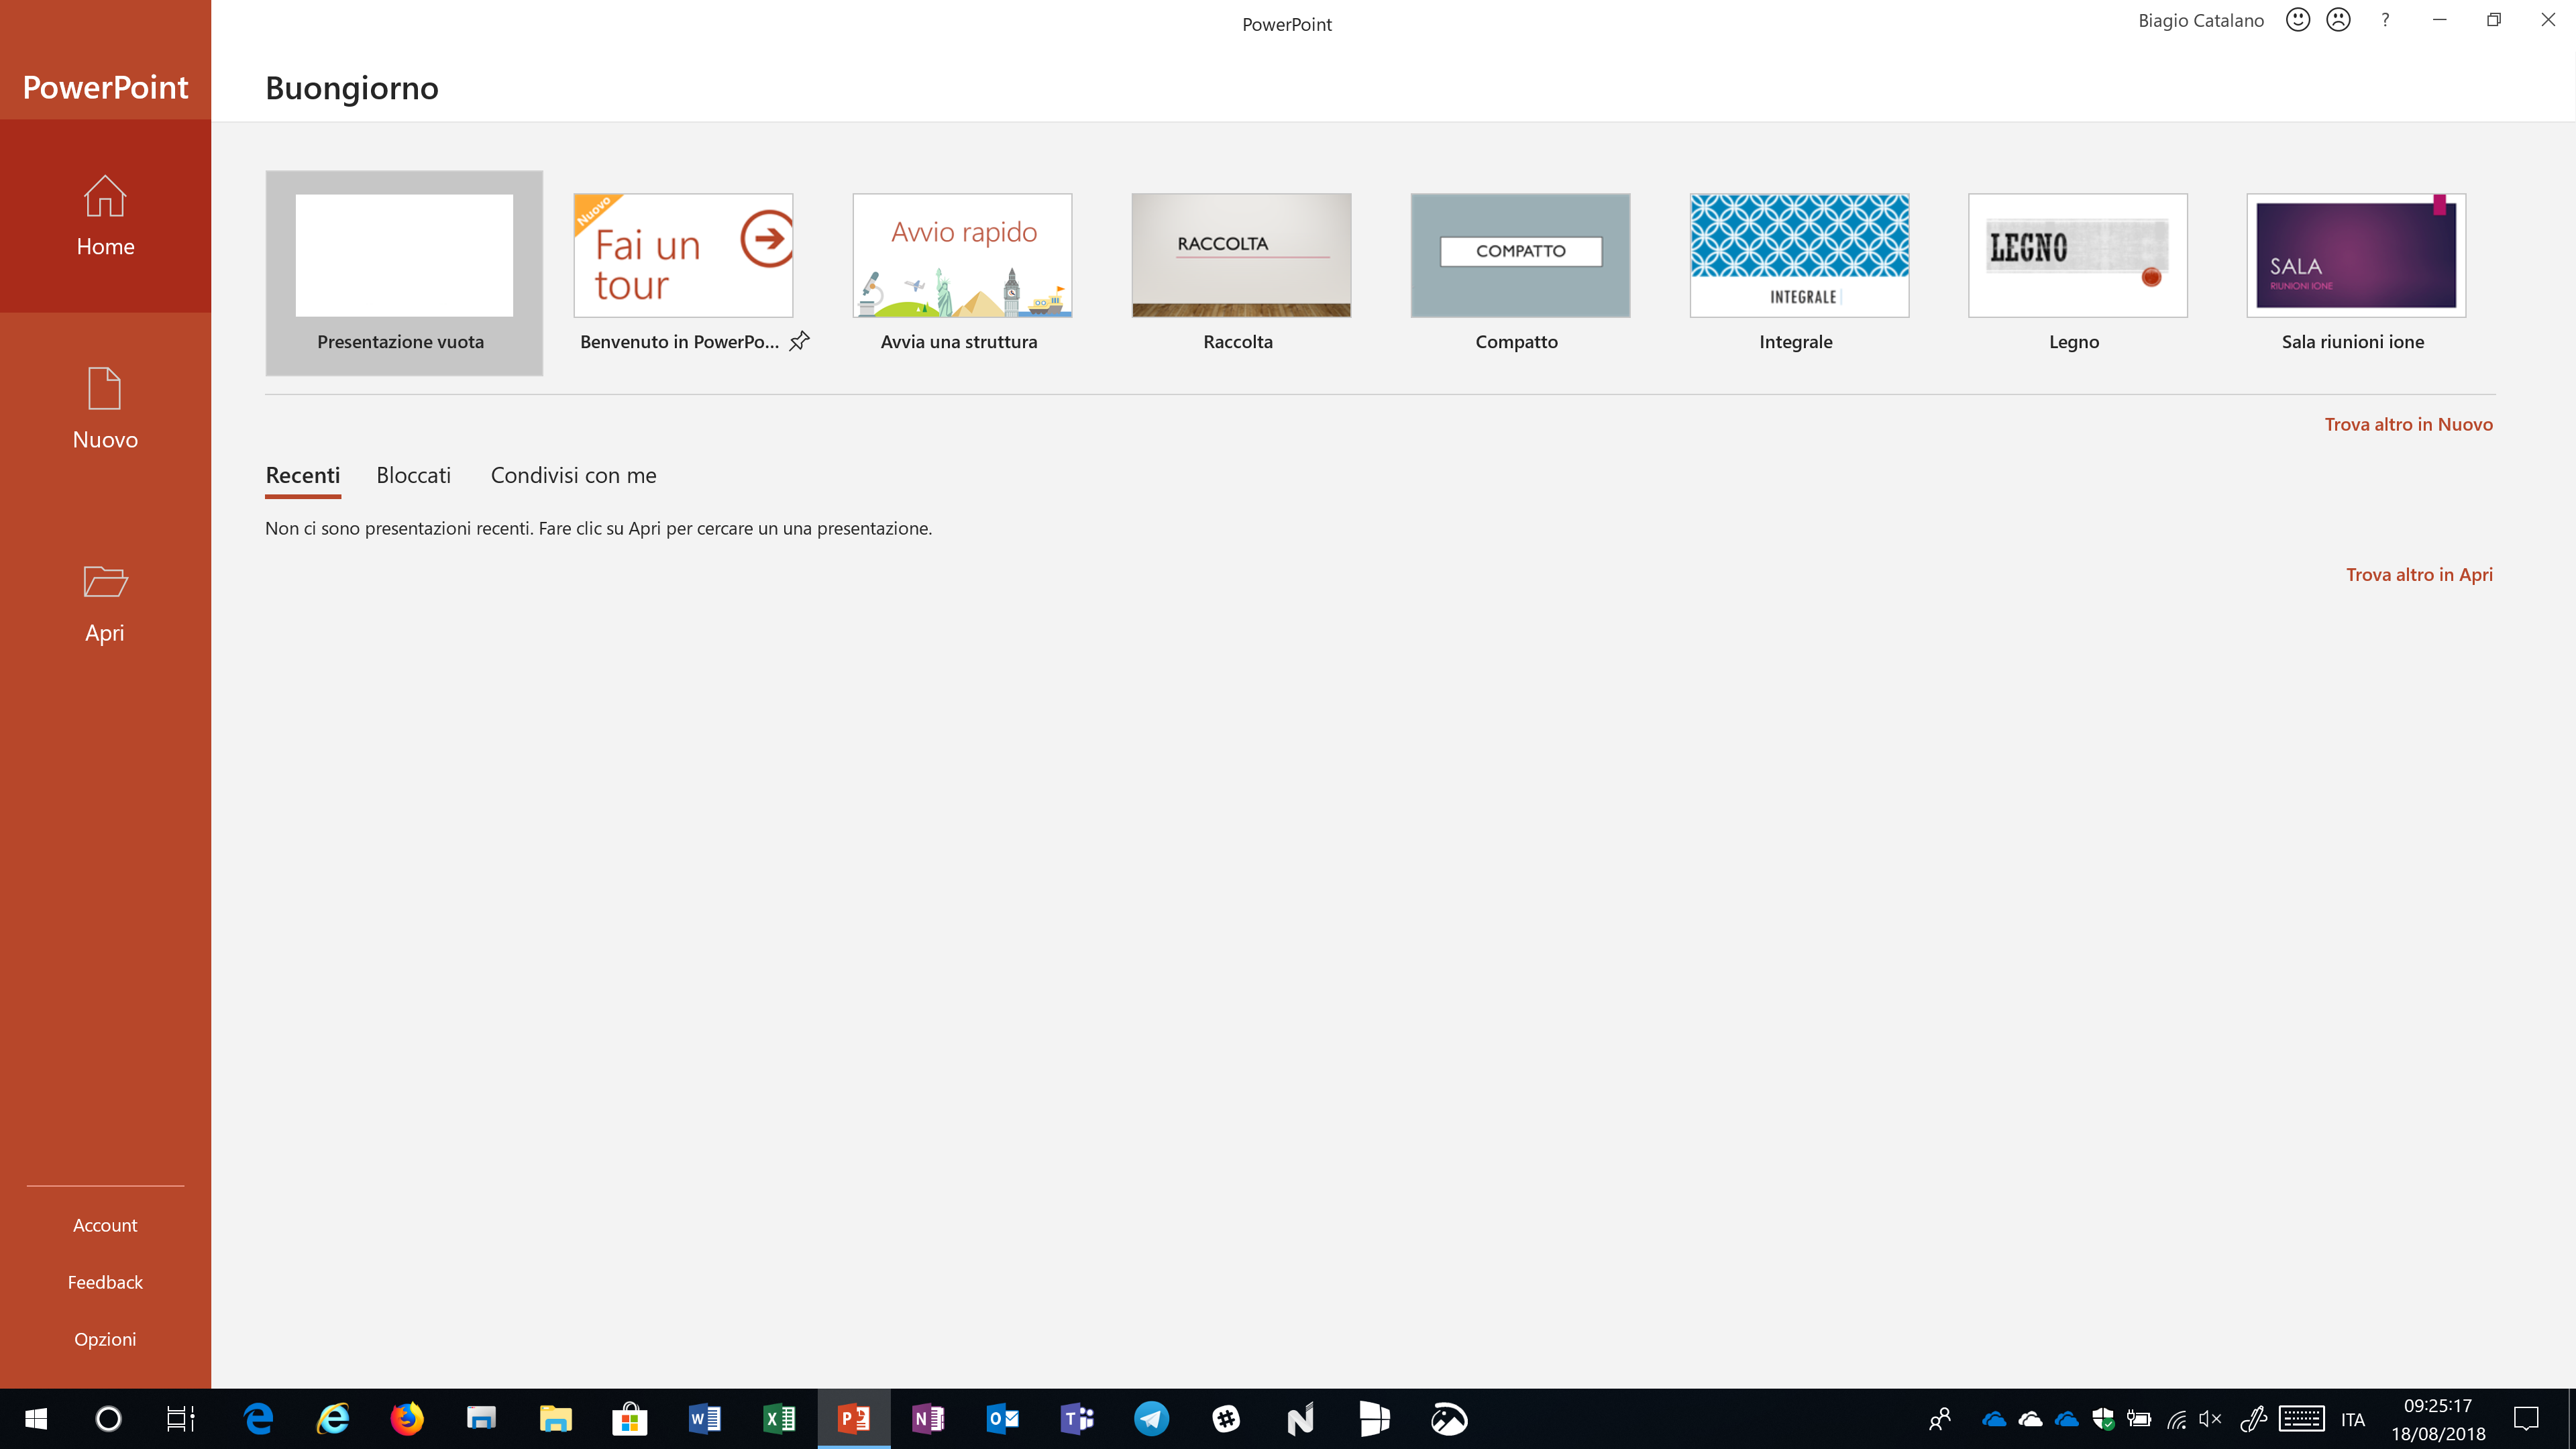Image resolution: width=2576 pixels, height=1449 pixels.
Task: Choose the Legno template
Action: click(x=2077, y=256)
